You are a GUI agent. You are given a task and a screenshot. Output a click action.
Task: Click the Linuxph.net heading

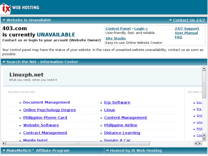tap(26, 75)
